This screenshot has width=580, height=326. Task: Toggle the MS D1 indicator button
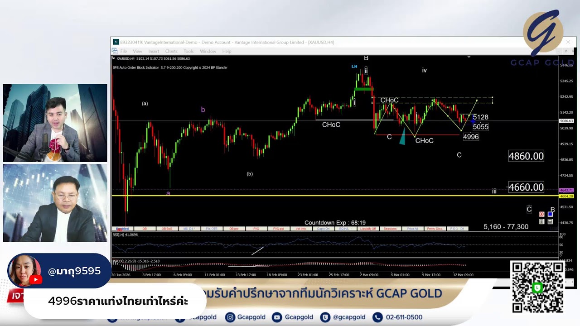(x=189, y=229)
